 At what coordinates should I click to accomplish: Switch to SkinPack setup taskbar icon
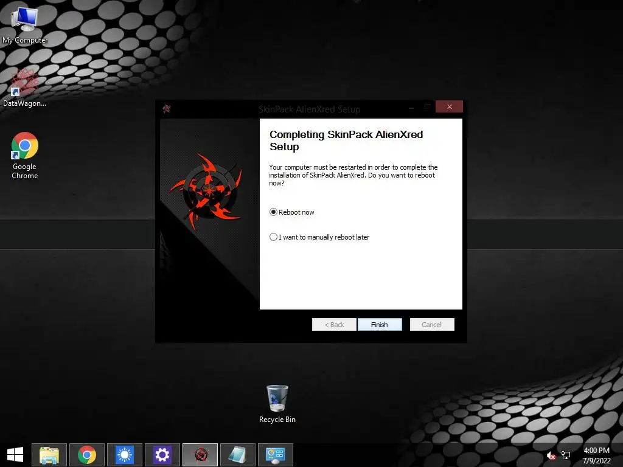click(200, 455)
